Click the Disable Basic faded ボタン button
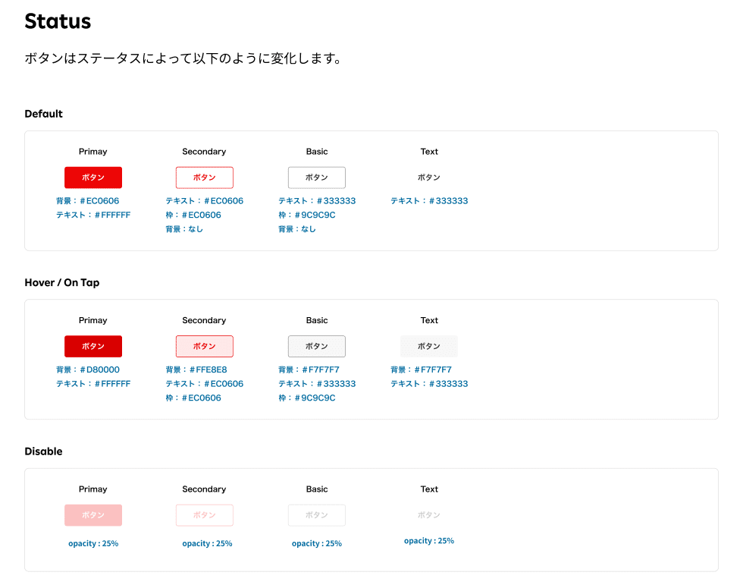 tap(317, 515)
